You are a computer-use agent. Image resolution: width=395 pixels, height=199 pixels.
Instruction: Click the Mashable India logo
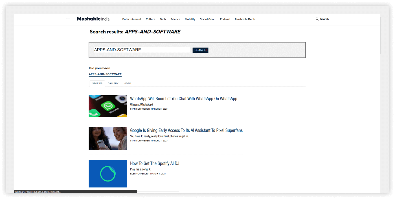point(93,19)
